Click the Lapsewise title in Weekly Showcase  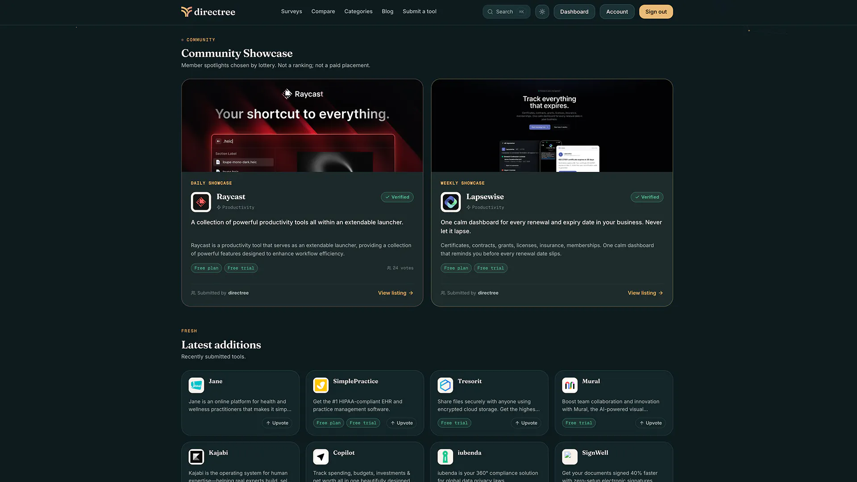click(x=485, y=197)
